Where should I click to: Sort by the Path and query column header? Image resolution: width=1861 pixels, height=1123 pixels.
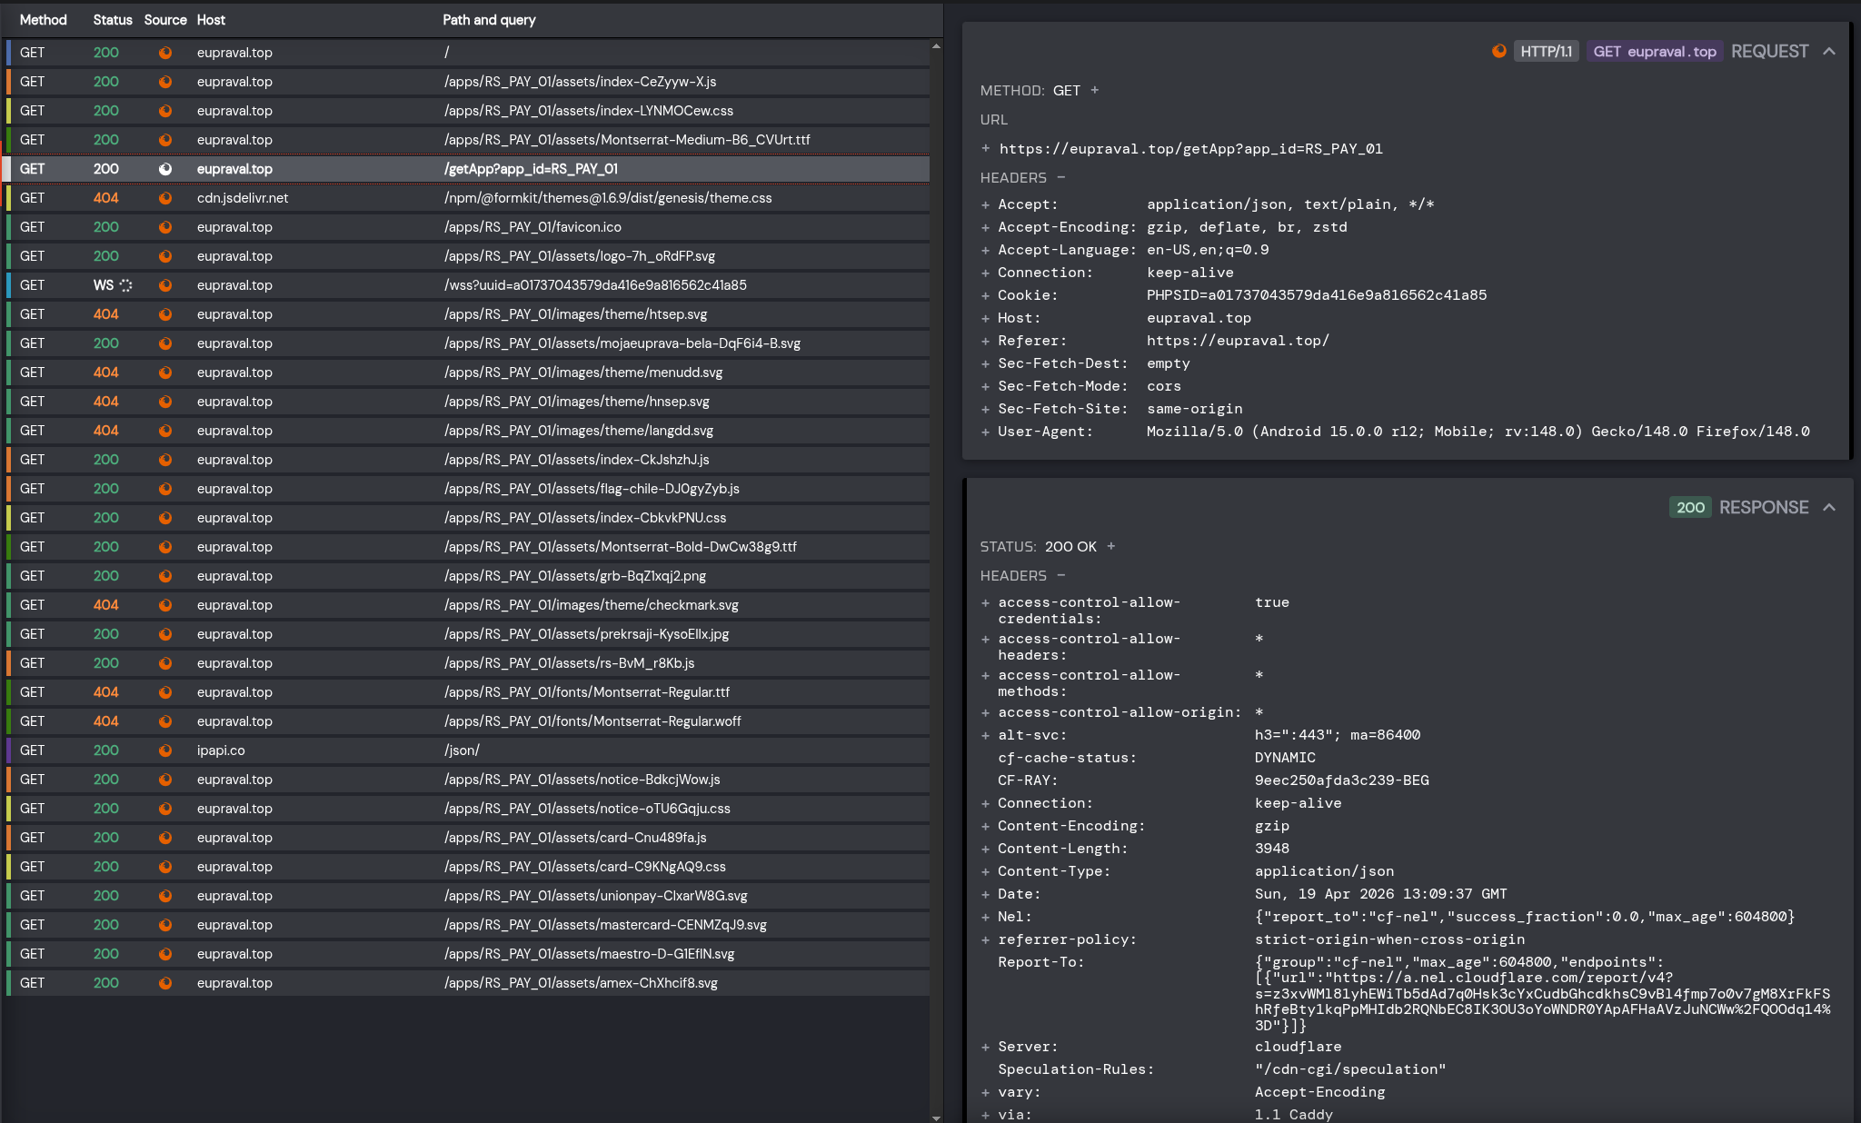click(489, 19)
